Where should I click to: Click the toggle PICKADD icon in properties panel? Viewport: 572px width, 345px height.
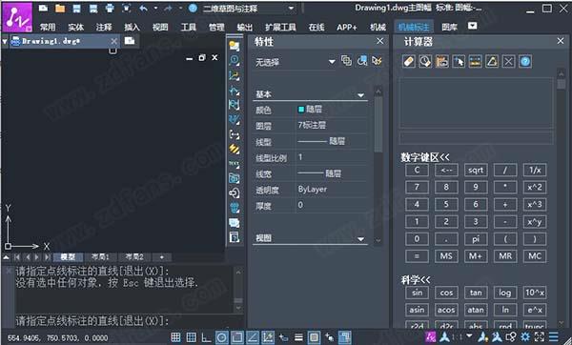[346, 61]
